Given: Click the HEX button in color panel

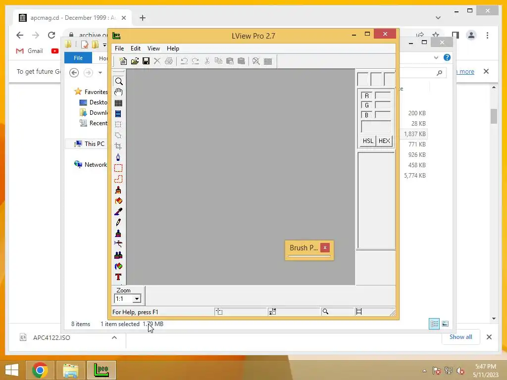Looking at the screenshot, I should pos(384,141).
